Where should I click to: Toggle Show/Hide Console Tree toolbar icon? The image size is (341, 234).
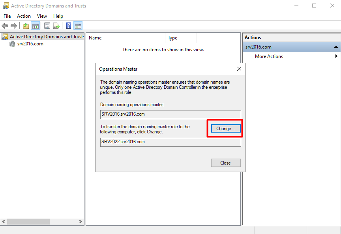point(35,26)
